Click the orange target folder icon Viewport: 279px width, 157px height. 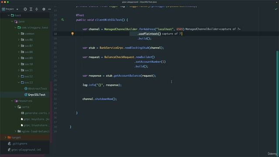tap(9, 137)
